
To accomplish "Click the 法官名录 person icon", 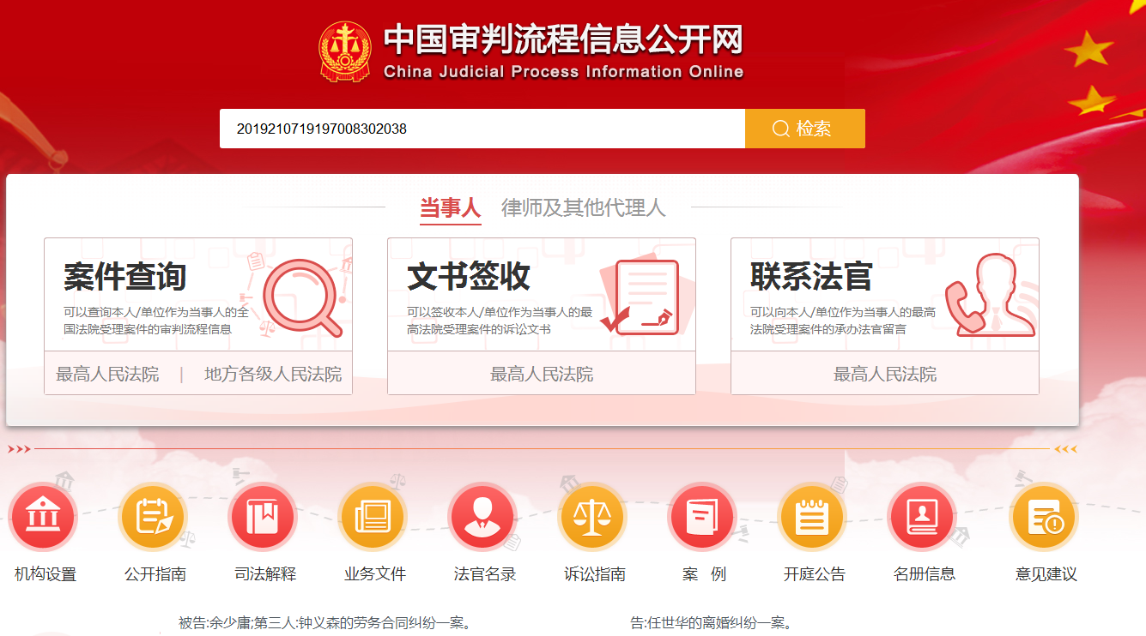I will (x=482, y=518).
